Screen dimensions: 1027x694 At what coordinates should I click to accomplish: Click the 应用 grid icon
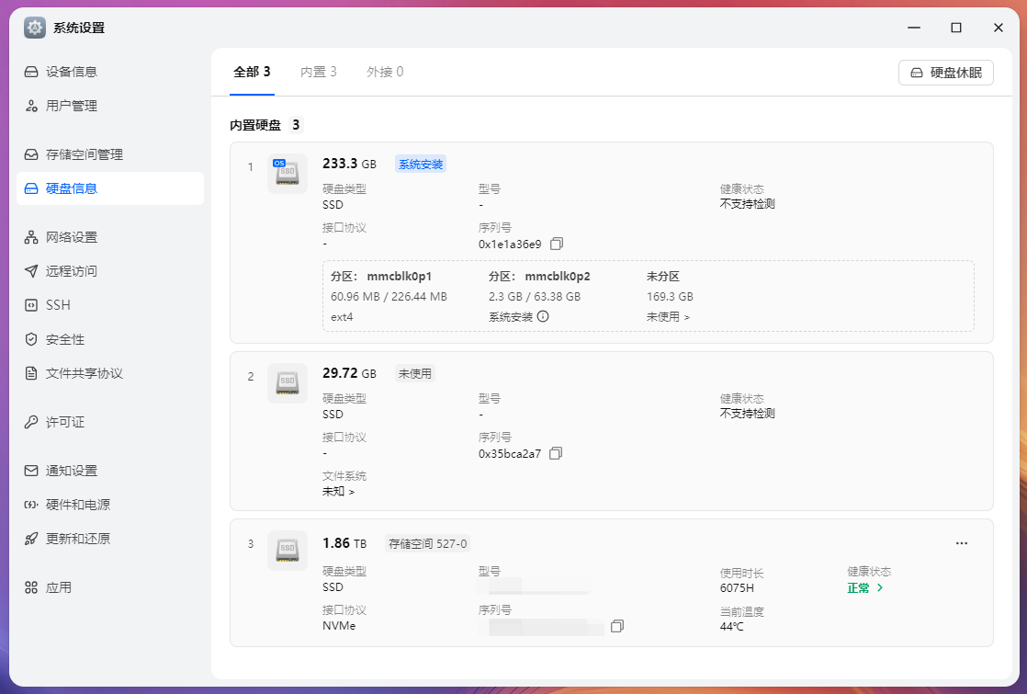[x=31, y=588]
